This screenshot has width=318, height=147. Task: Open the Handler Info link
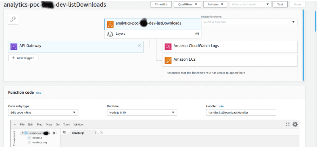point(221,106)
